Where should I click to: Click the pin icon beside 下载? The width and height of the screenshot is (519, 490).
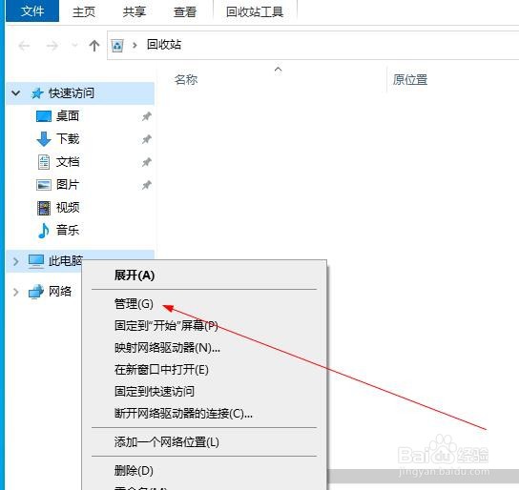coord(147,139)
